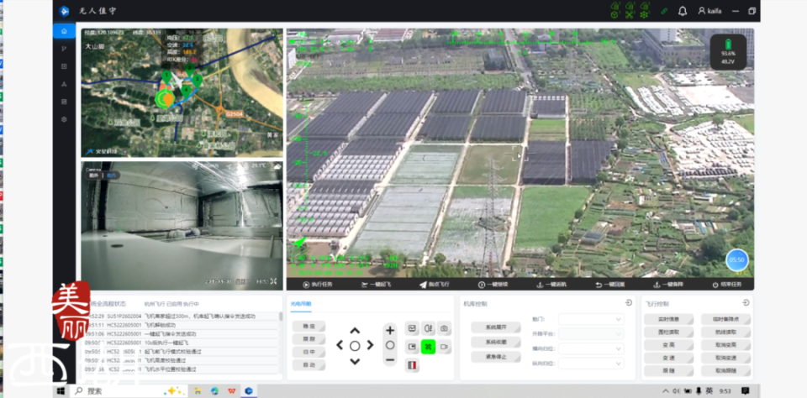
Task: Open the lifting platform dropdown
Action: point(591,333)
